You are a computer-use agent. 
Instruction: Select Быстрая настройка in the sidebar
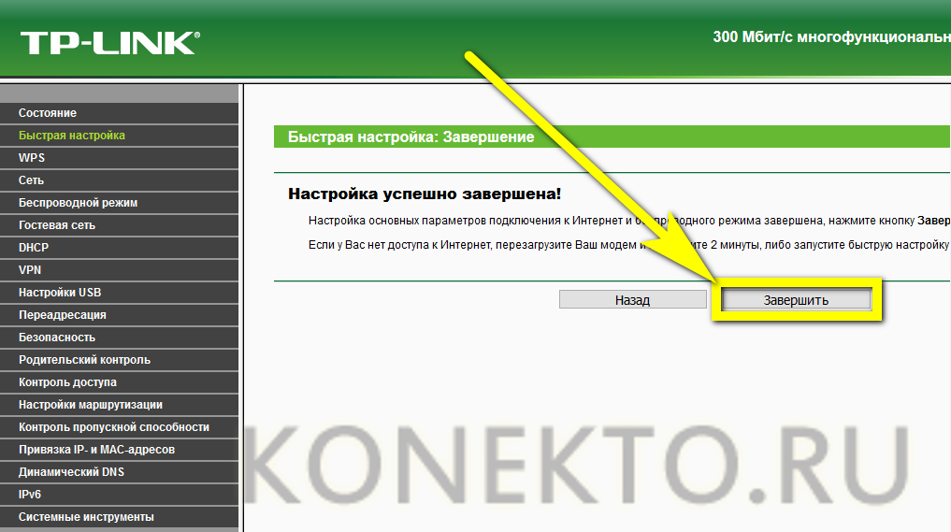click(72, 136)
